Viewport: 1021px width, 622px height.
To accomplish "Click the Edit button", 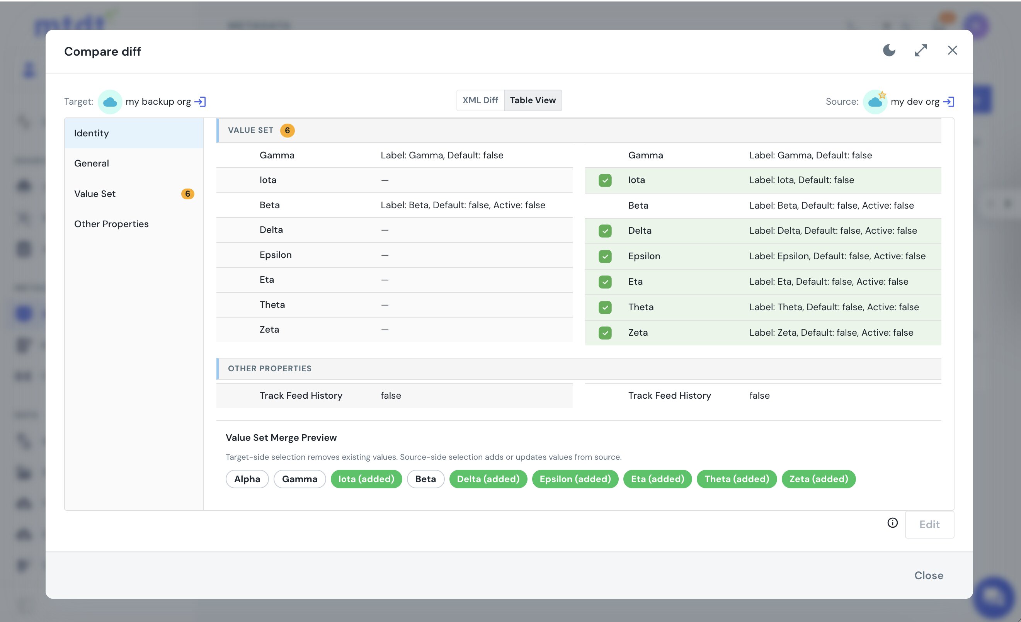I will (929, 524).
